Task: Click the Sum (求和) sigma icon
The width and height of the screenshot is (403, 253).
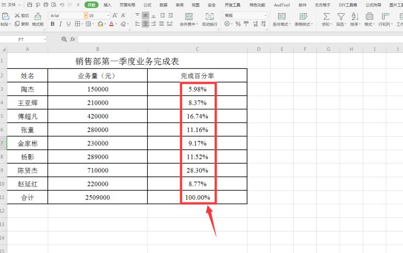Action: (326, 16)
